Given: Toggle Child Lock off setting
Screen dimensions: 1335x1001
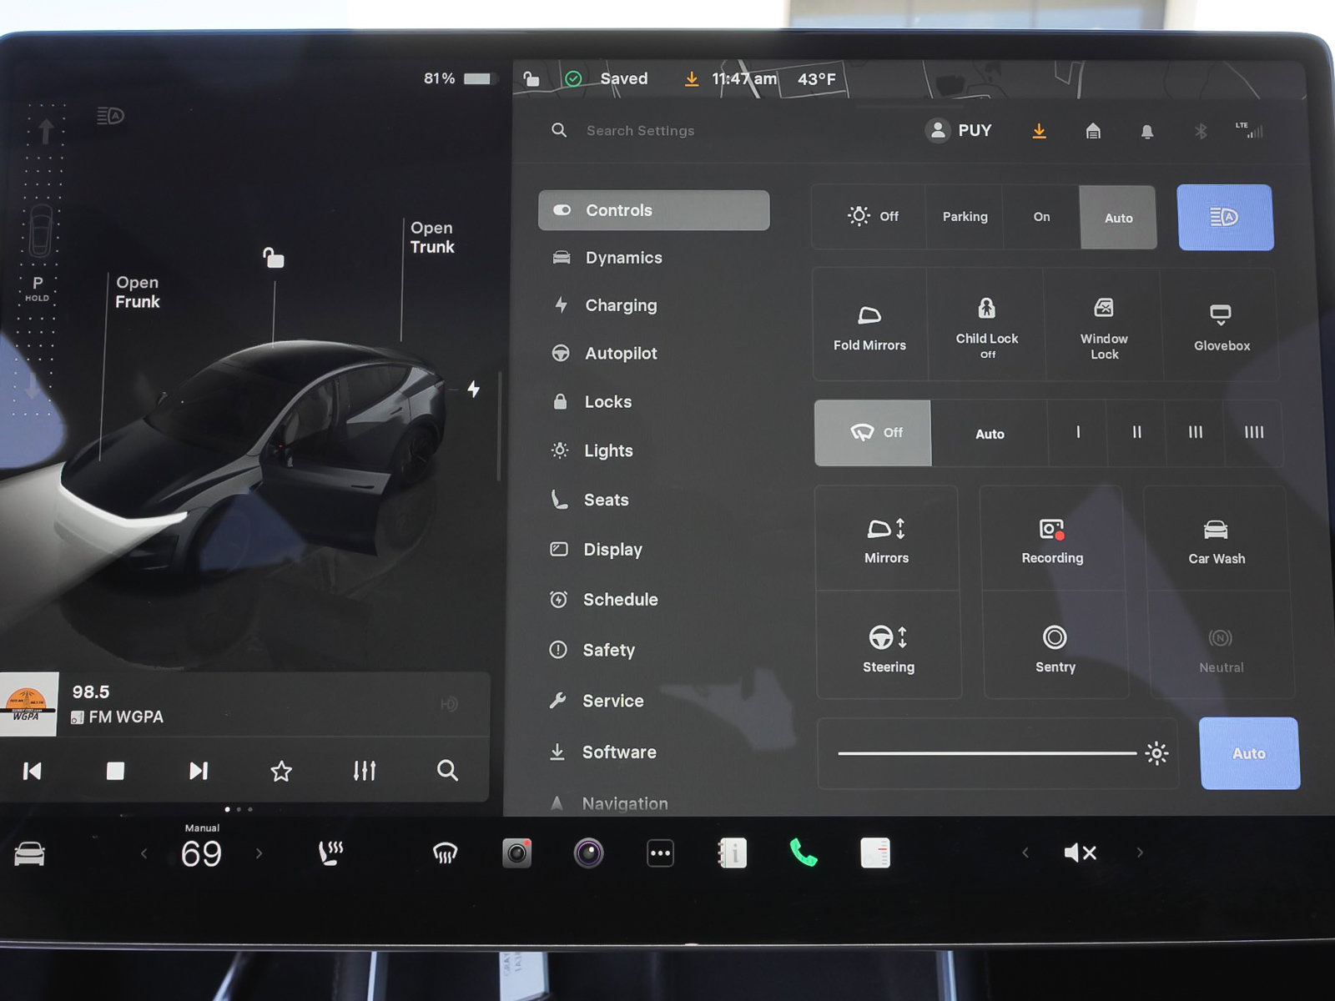Looking at the screenshot, I should (x=987, y=325).
